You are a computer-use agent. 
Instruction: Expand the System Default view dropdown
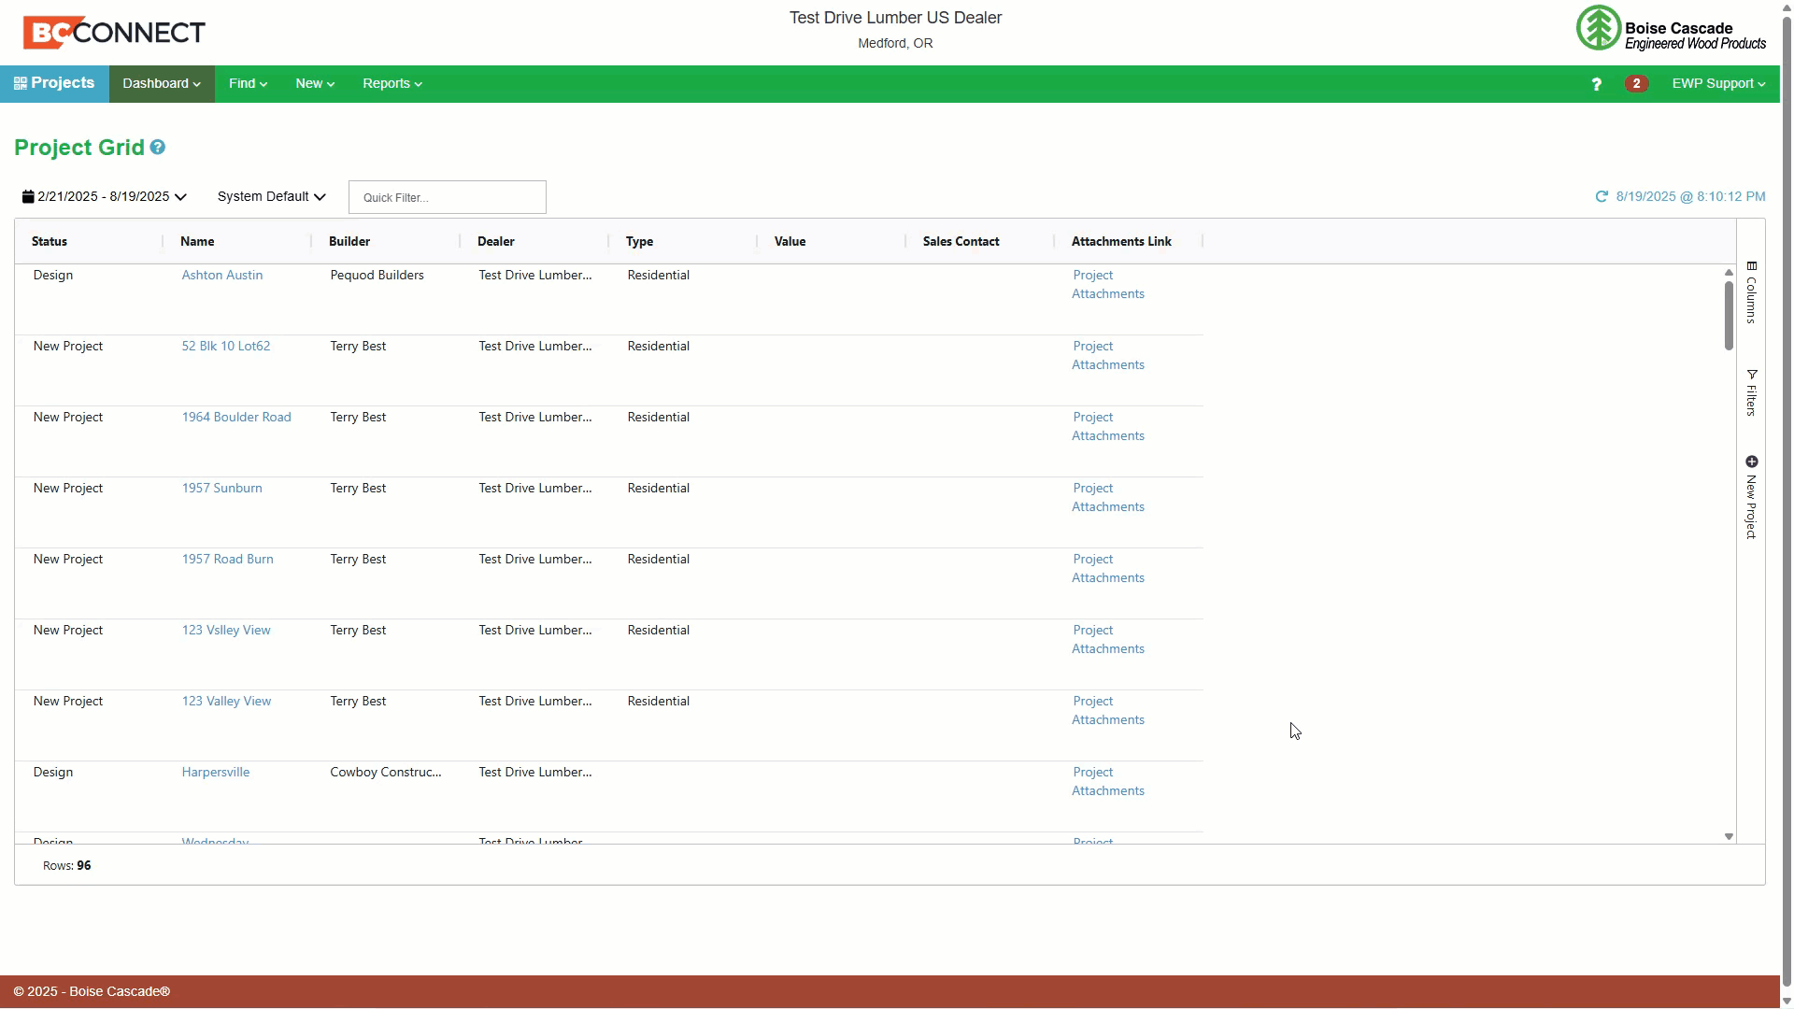pos(271,197)
